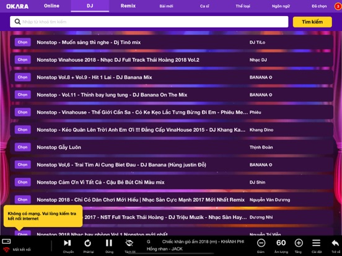Screen dimensions: 342x256
Task: Switch to the DJ tab
Action: pyautogui.click(x=90, y=6)
